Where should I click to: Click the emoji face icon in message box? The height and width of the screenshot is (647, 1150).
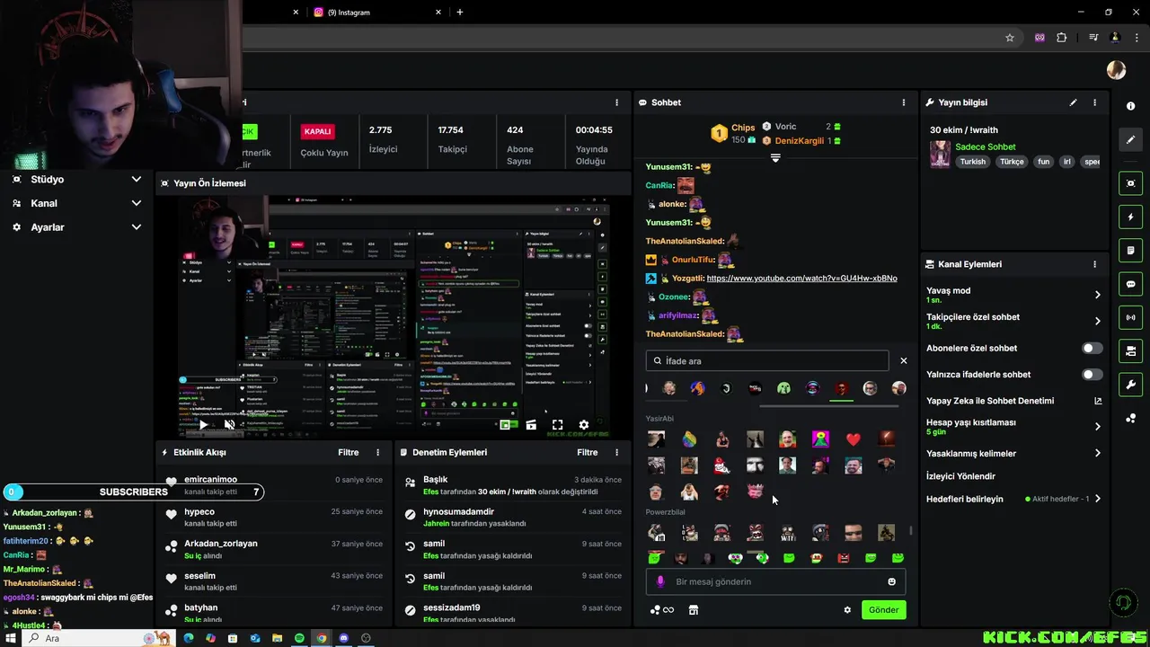click(891, 581)
